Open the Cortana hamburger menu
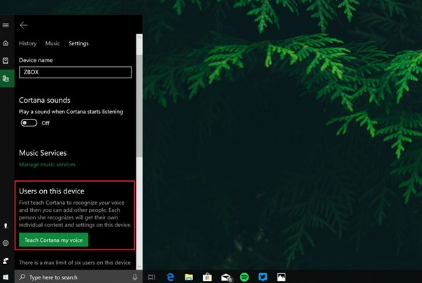The width and height of the screenshot is (422, 283). point(6,25)
